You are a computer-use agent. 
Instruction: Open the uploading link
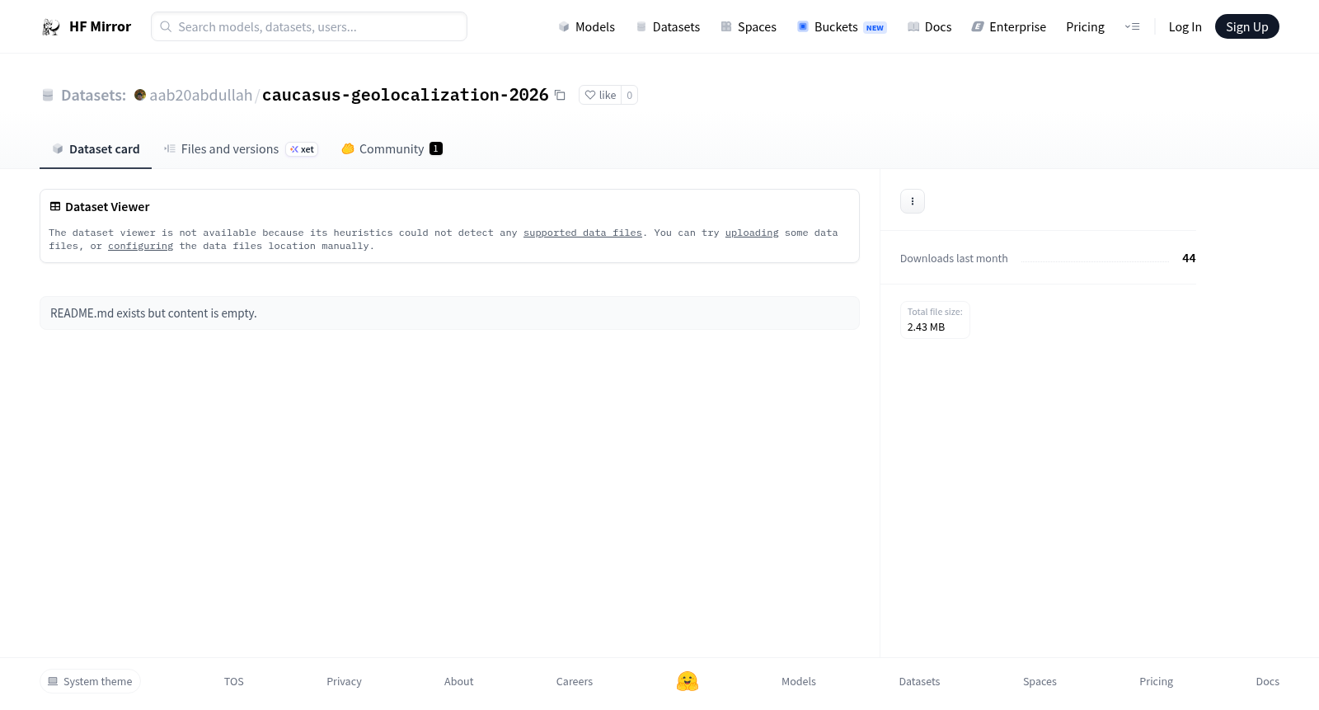pos(752,233)
